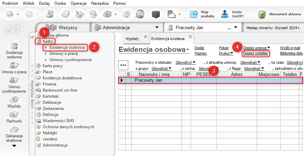This screenshot has height=156, width=304.
Task: Open the Ewidencja osobowa title dropdown
Action: point(188,50)
